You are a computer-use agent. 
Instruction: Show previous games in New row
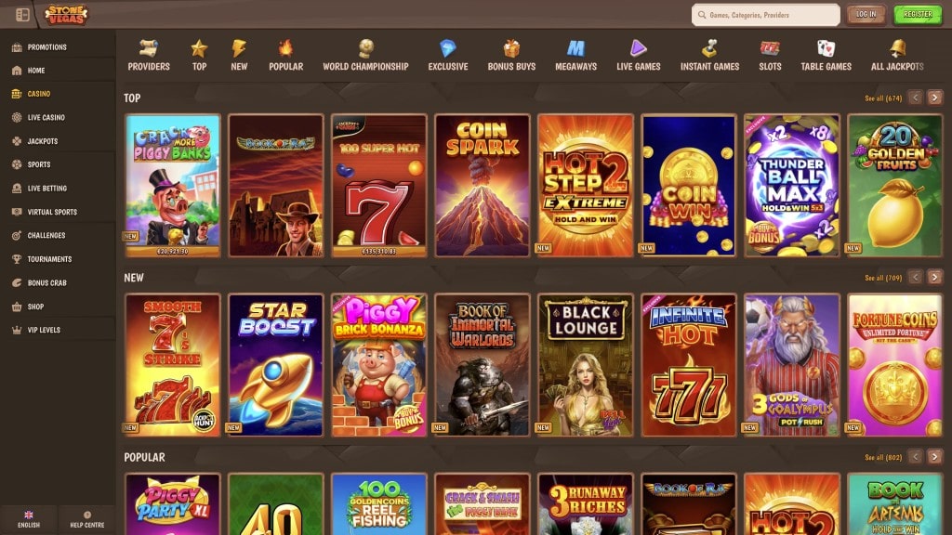[916, 277]
